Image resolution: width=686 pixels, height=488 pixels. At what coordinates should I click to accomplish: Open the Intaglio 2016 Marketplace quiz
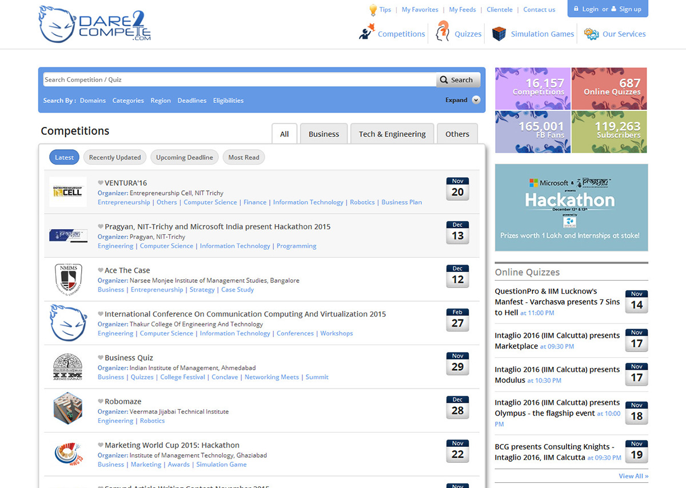557,341
